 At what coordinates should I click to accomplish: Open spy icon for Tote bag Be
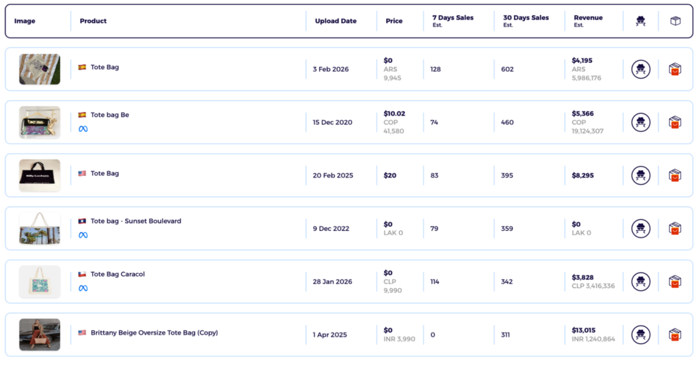tap(641, 122)
